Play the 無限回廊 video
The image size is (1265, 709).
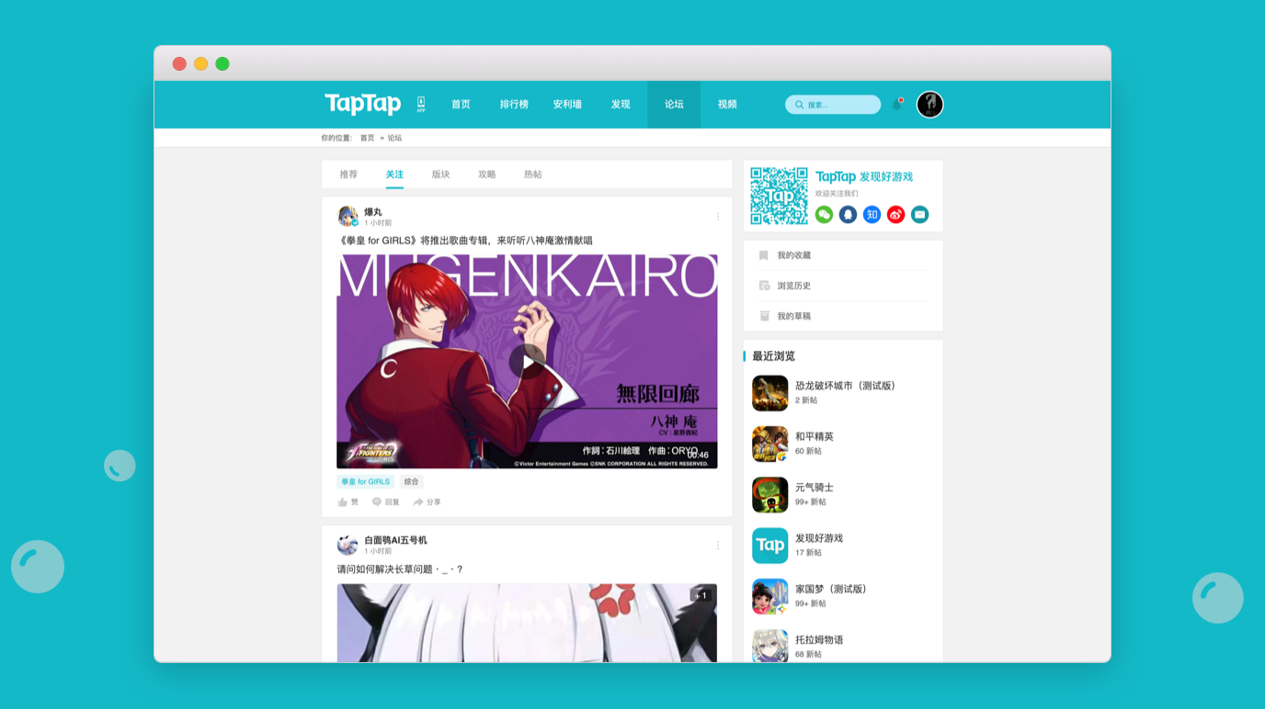[527, 362]
